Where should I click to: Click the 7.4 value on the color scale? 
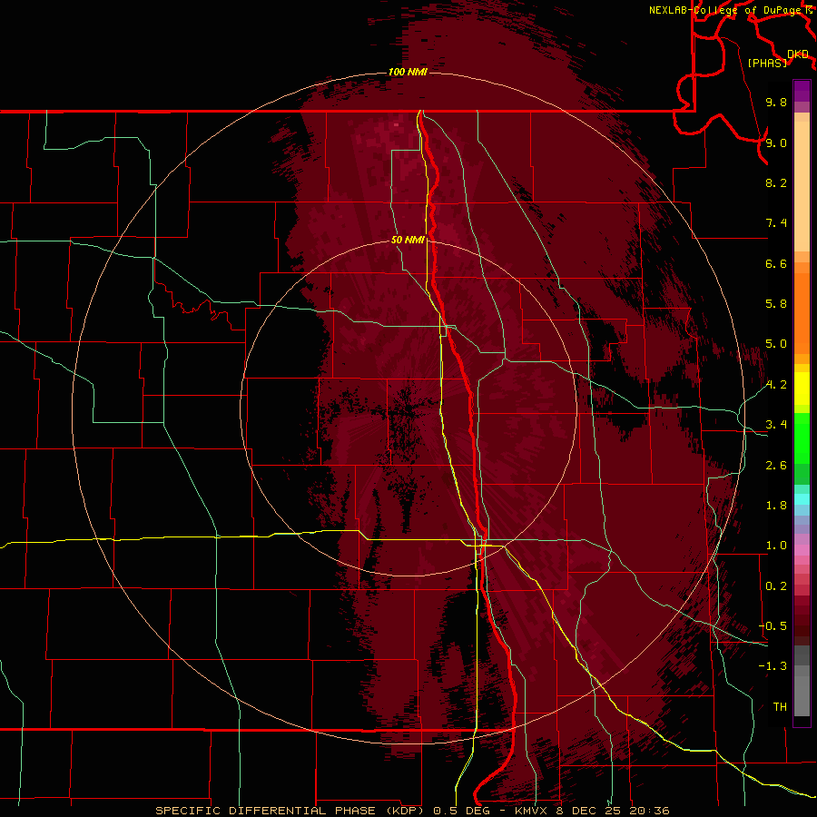pyautogui.click(x=776, y=223)
